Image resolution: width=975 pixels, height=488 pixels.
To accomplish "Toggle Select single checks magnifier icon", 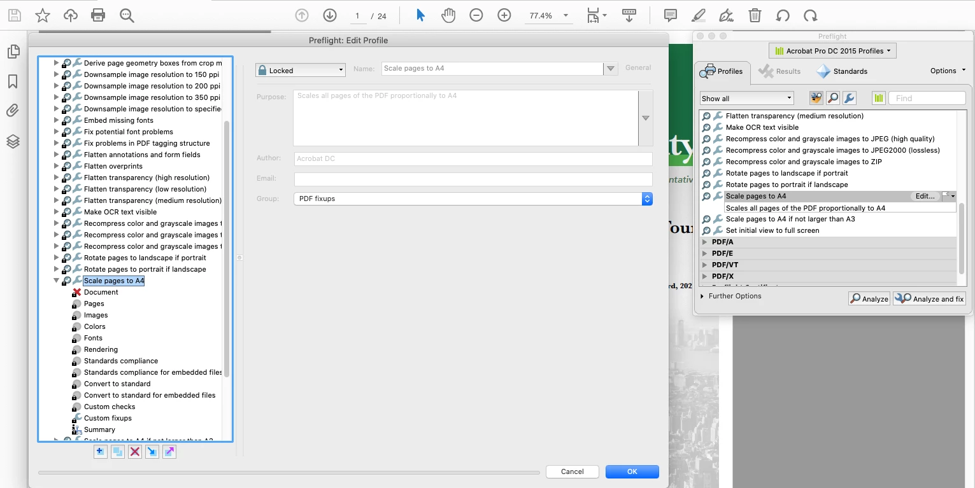I will [x=833, y=98].
